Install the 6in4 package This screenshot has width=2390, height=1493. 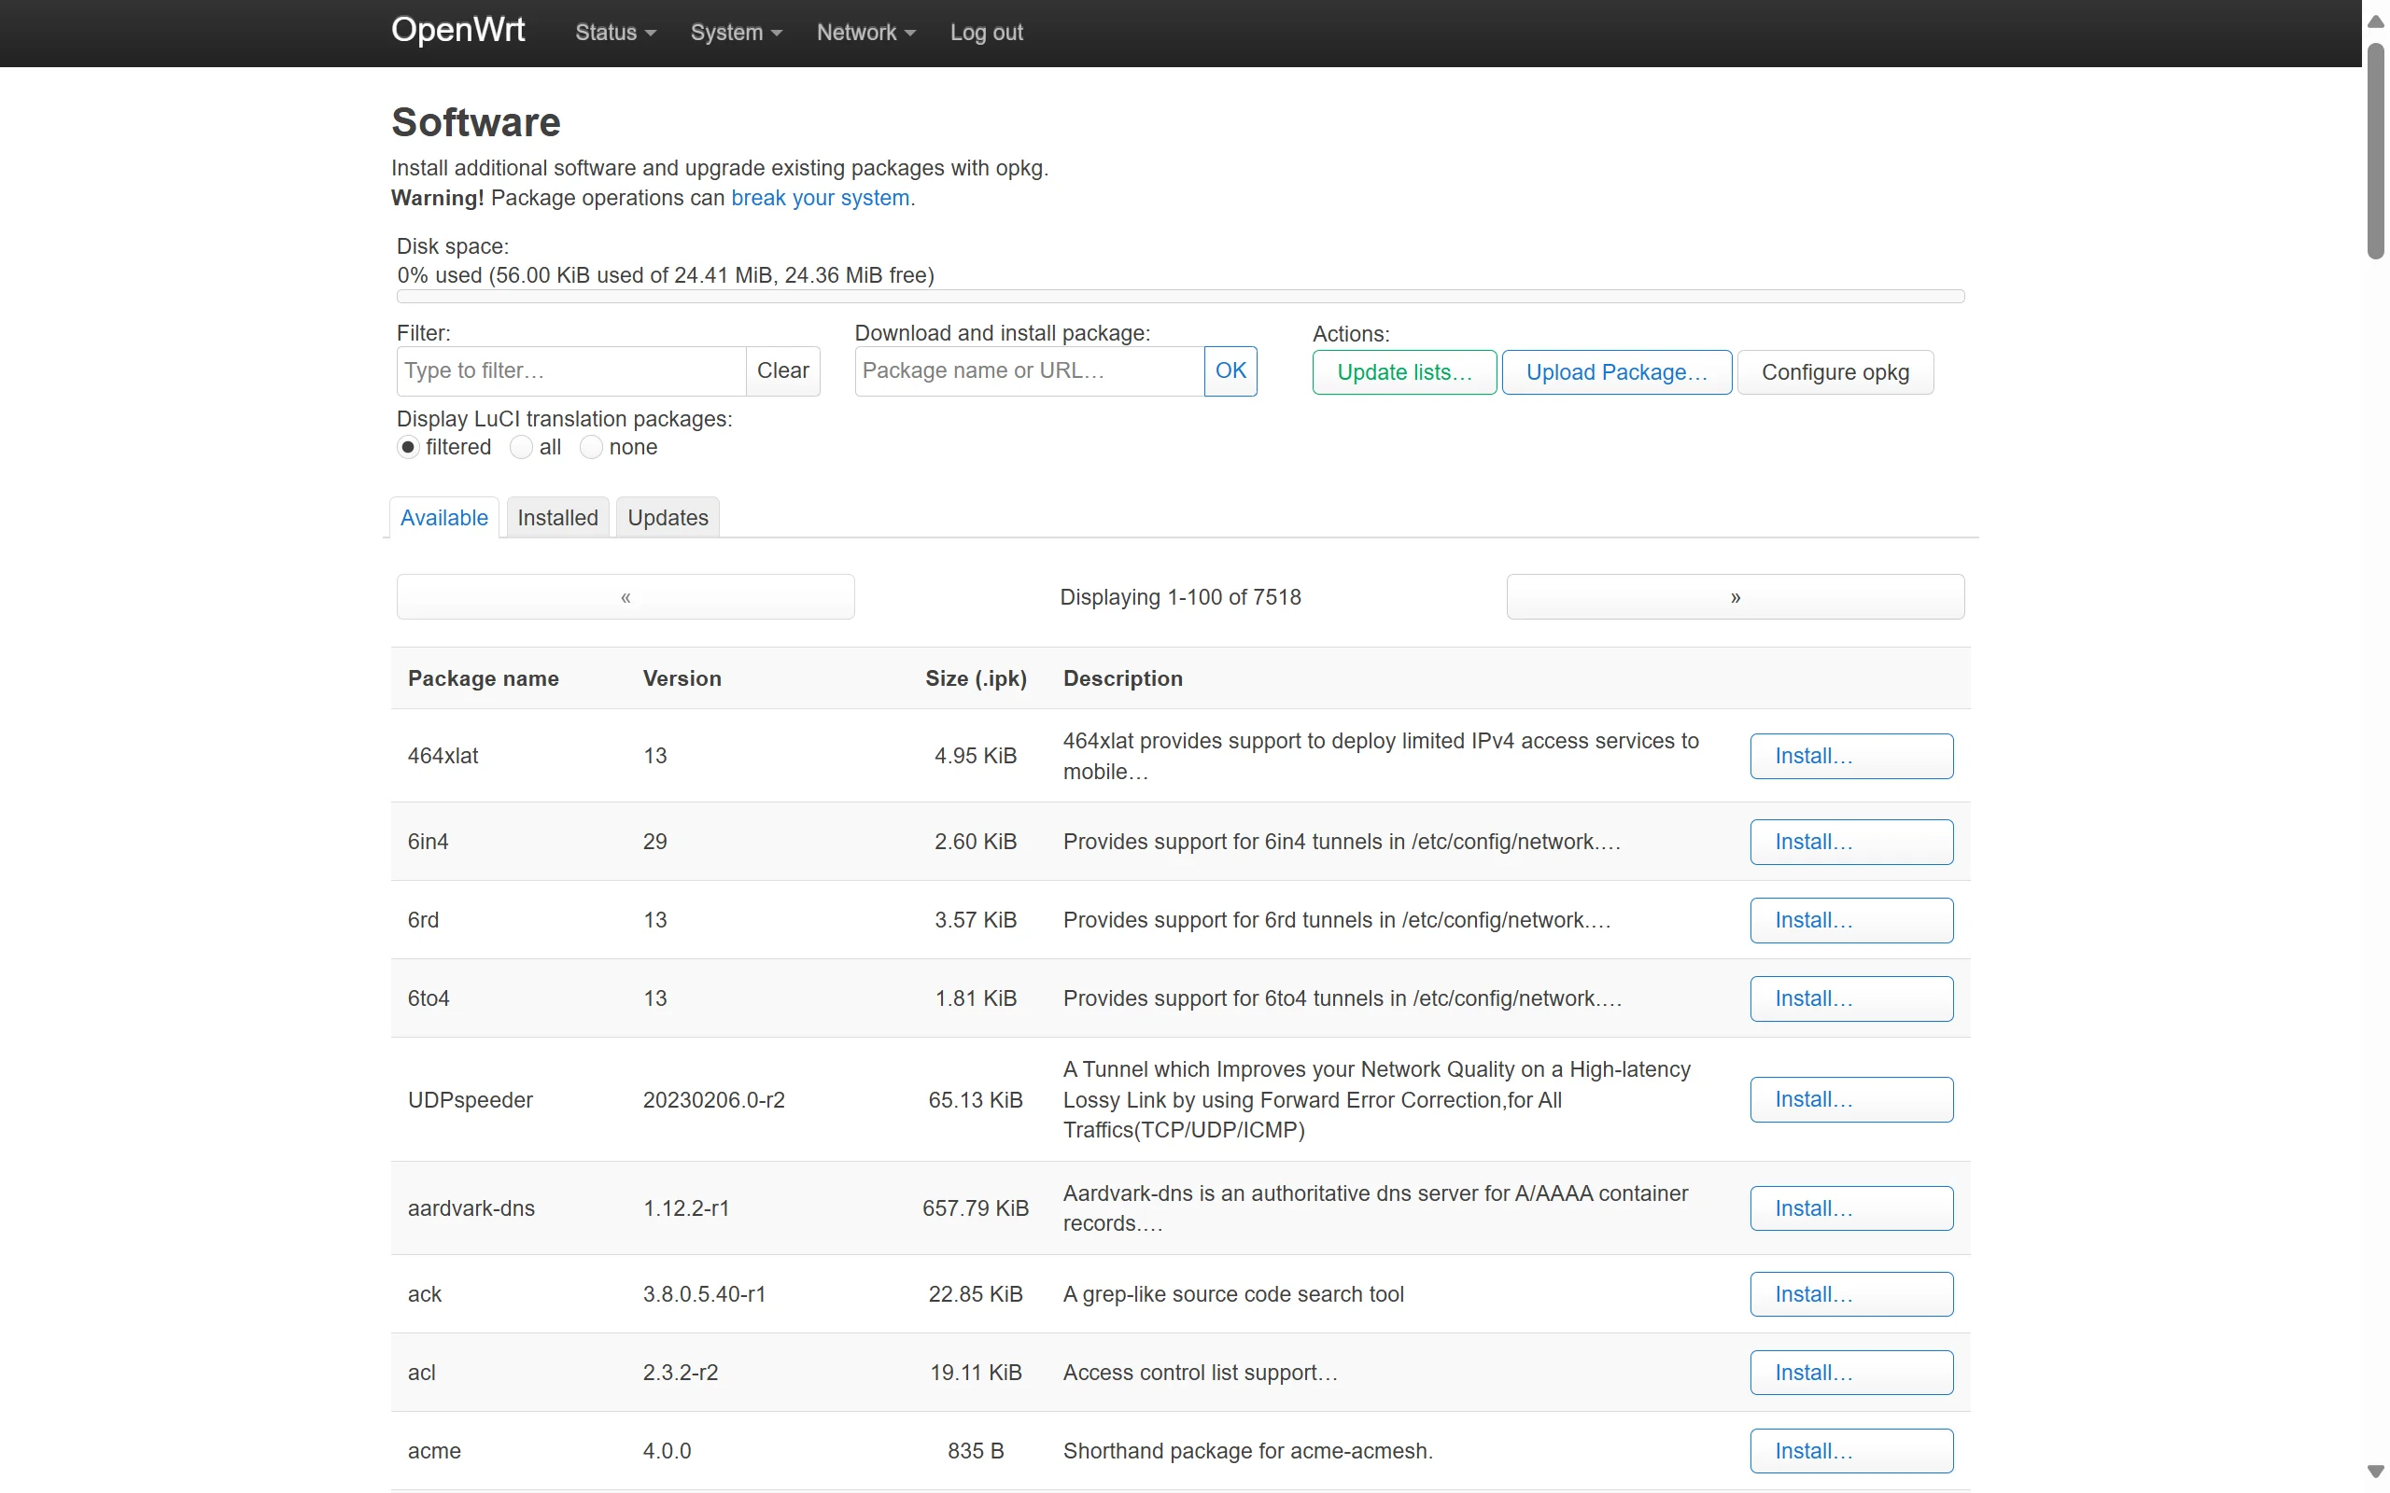[1851, 842]
